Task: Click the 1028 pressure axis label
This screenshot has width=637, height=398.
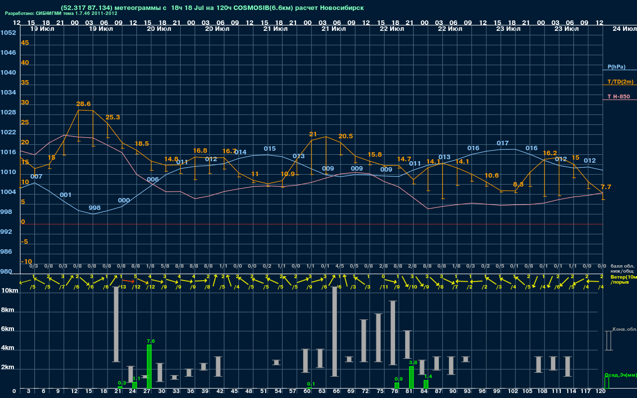Action: pos(8,112)
